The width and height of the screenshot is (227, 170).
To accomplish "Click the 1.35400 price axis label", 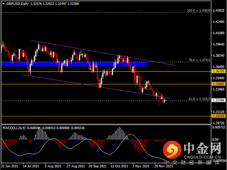I will pos(219,78).
